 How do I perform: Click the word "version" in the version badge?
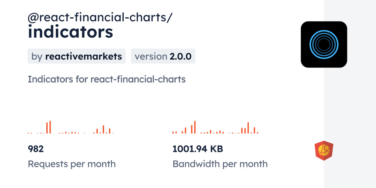click(151, 56)
